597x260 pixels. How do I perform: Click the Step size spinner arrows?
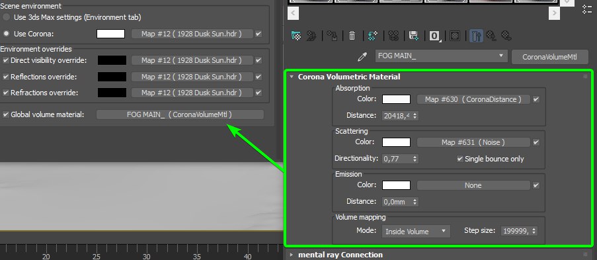[x=534, y=231]
